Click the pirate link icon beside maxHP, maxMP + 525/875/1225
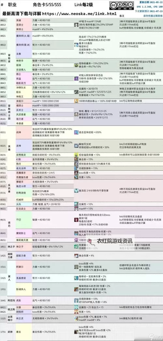The image size is (163, 341). click(x=76, y=92)
